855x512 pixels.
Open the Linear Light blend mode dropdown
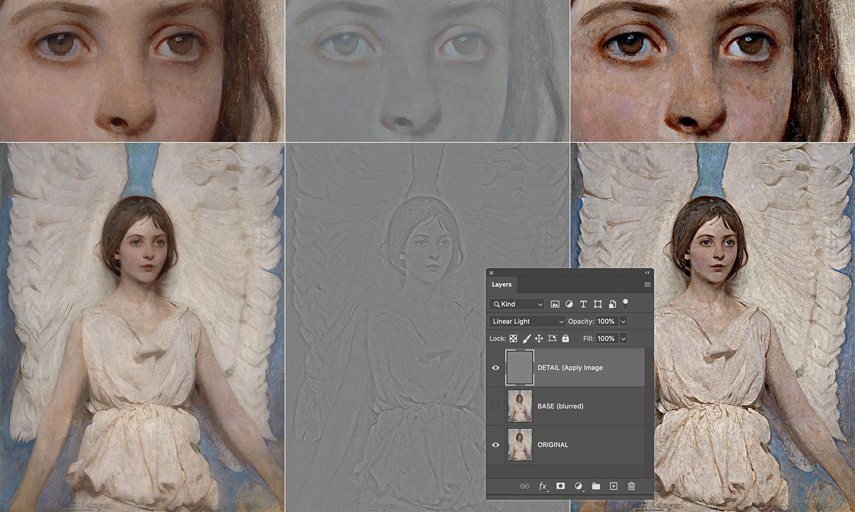[x=527, y=321]
